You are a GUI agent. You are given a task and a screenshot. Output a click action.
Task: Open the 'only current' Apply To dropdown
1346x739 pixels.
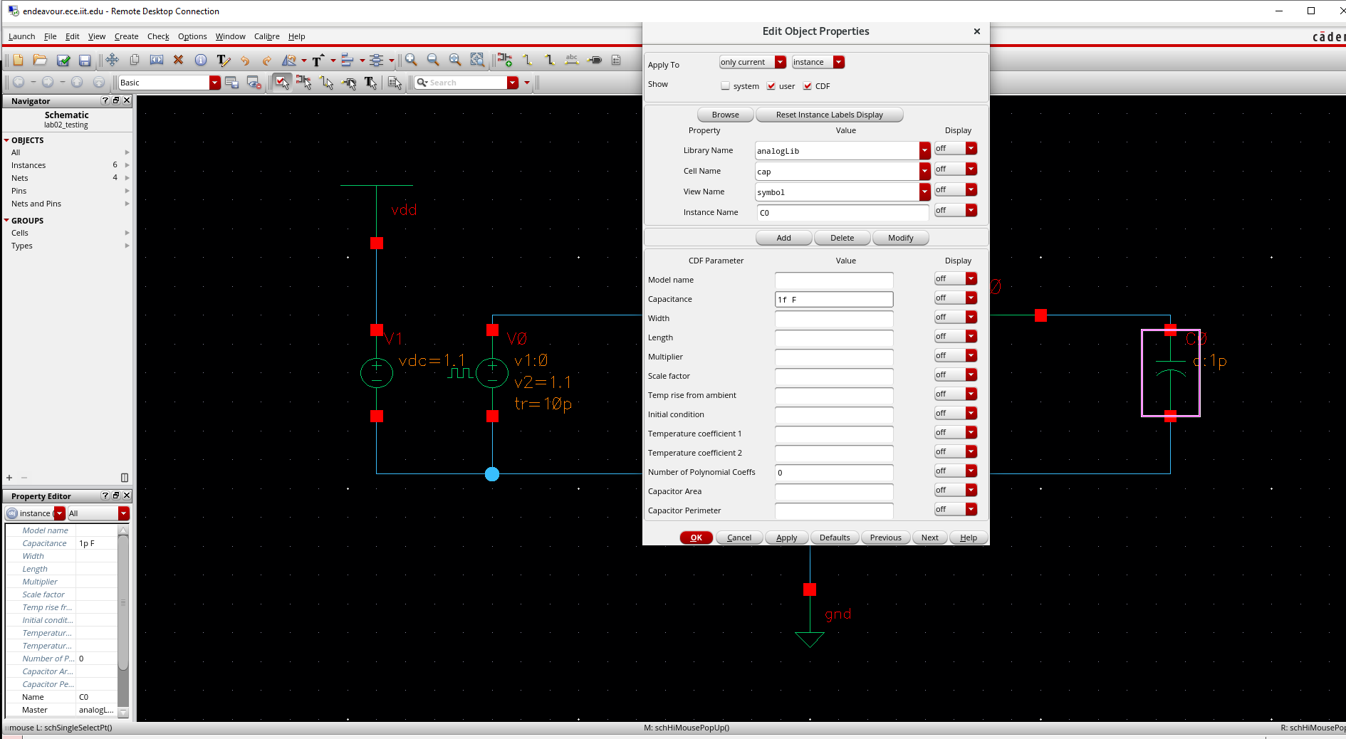click(753, 63)
